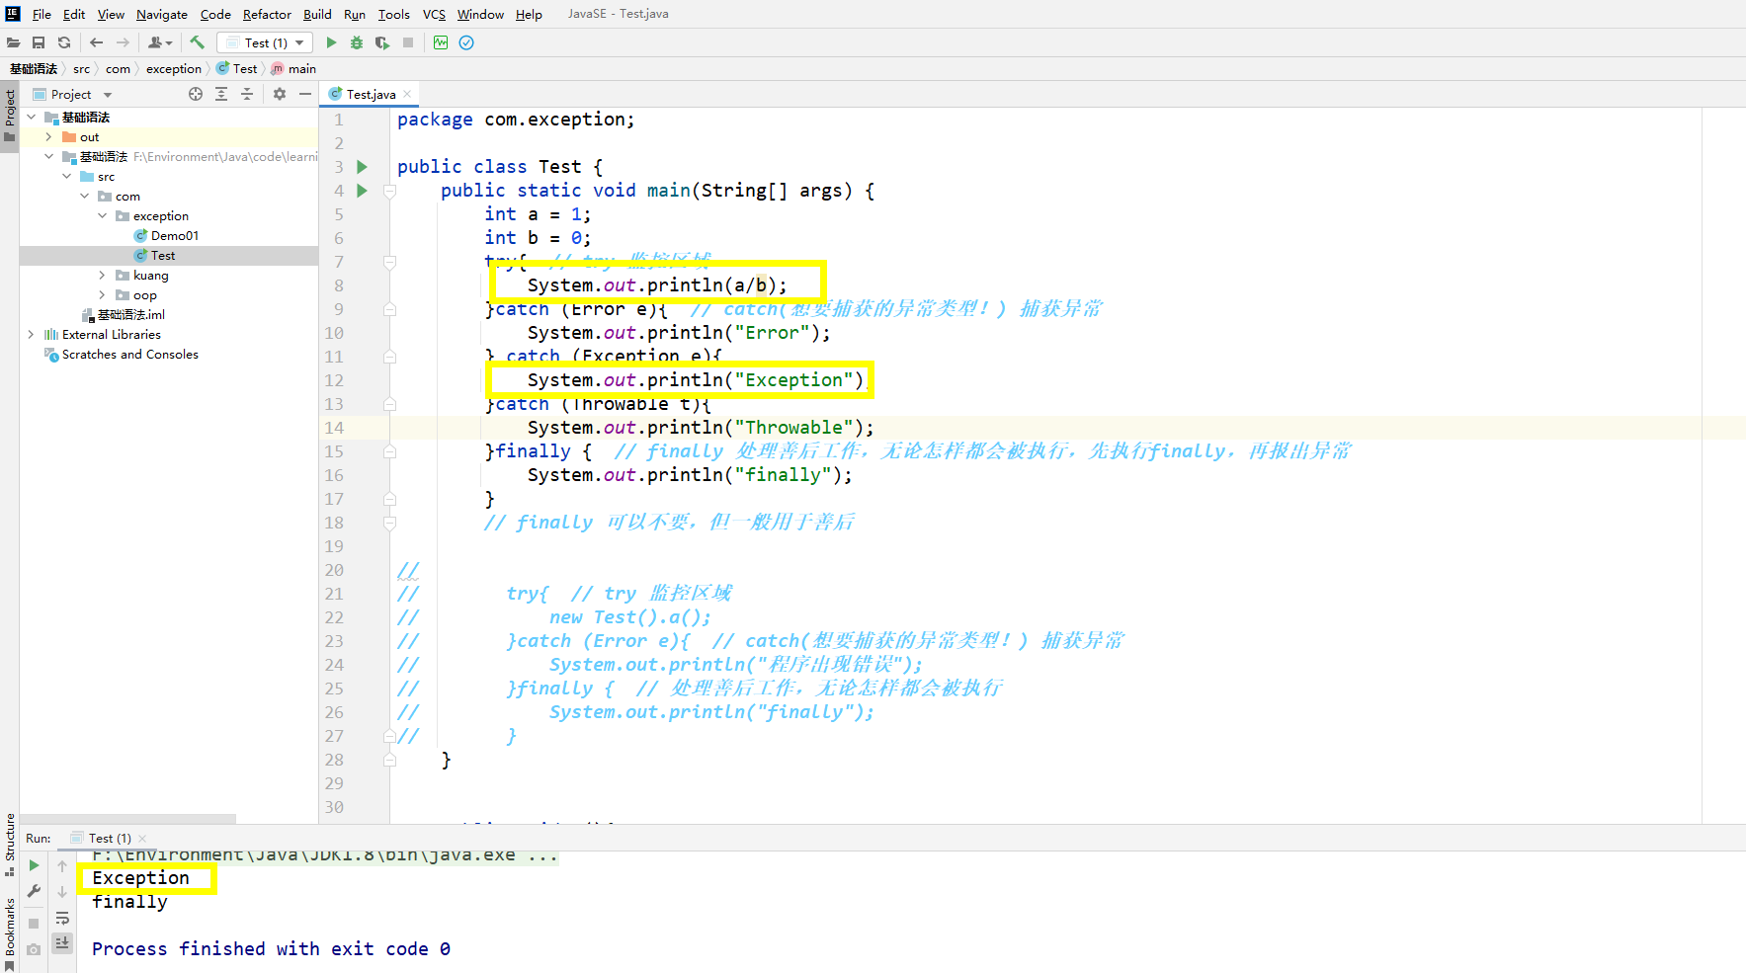Click the main method breadcrumb
Image resolution: width=1746 pixels, height=973 pixels.
pyautogui.click(x=293, y=68)
